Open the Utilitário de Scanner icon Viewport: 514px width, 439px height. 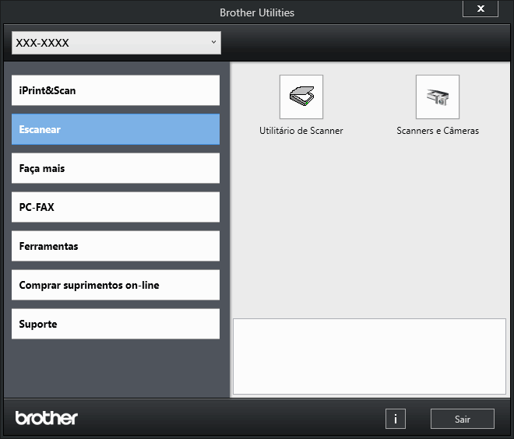pos(301,97)
